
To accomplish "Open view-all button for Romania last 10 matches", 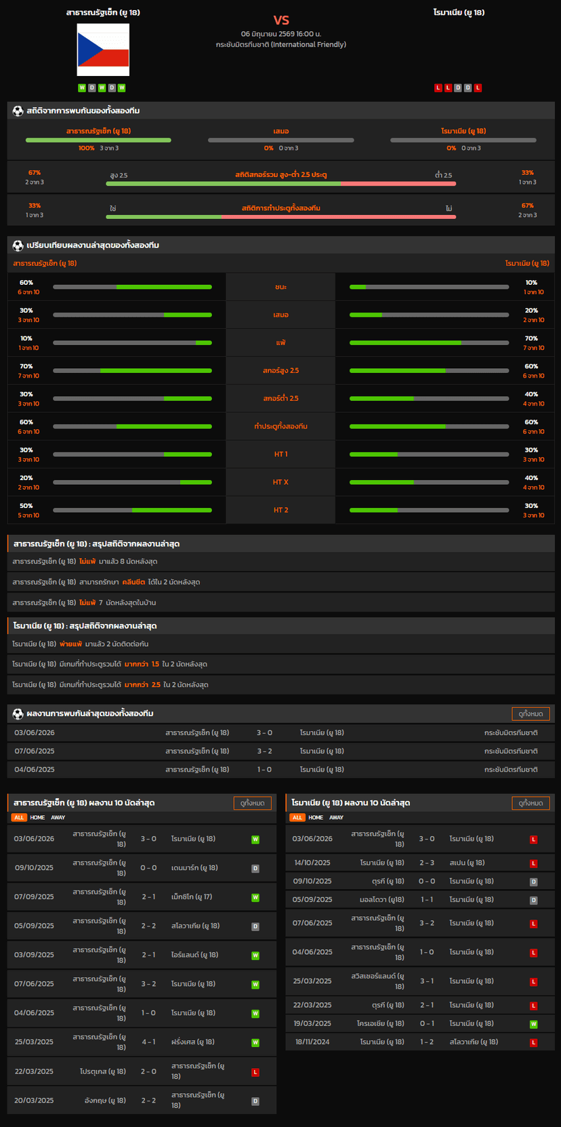I will tap(531, 803).
